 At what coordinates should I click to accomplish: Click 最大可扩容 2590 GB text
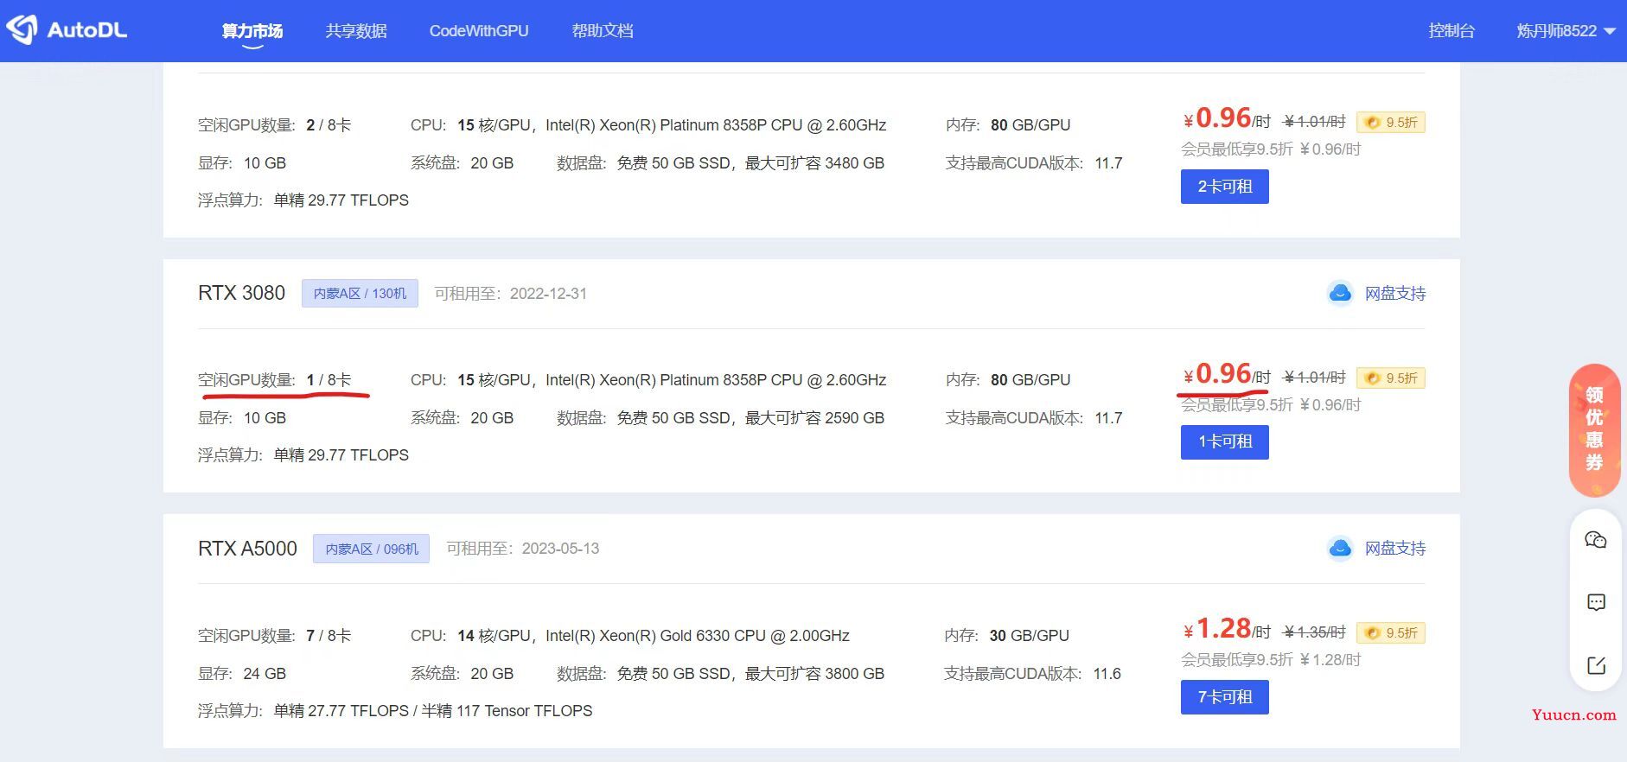pyautogui.click(x=814, y=418)
